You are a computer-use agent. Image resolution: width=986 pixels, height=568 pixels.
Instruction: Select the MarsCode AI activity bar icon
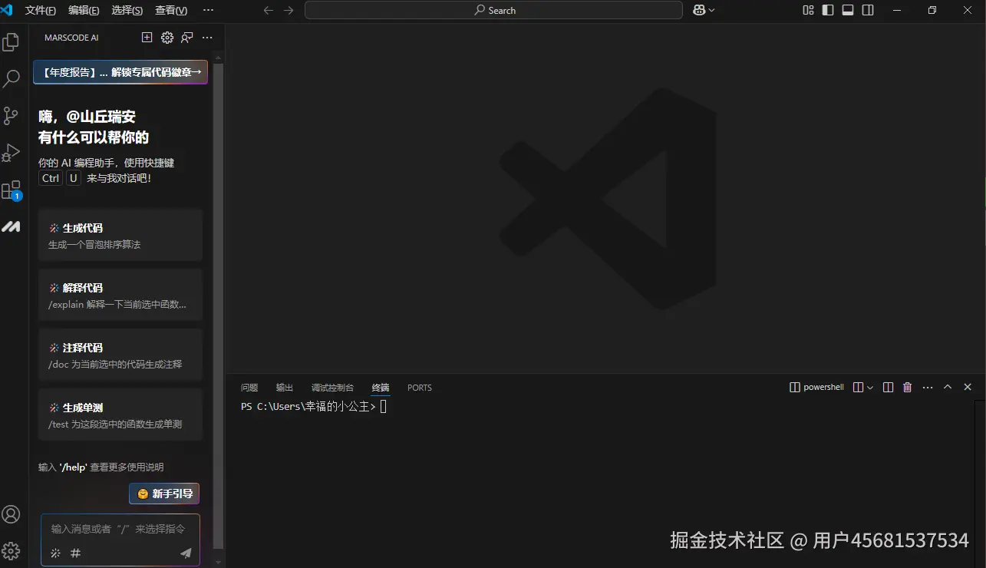point(11,226)
